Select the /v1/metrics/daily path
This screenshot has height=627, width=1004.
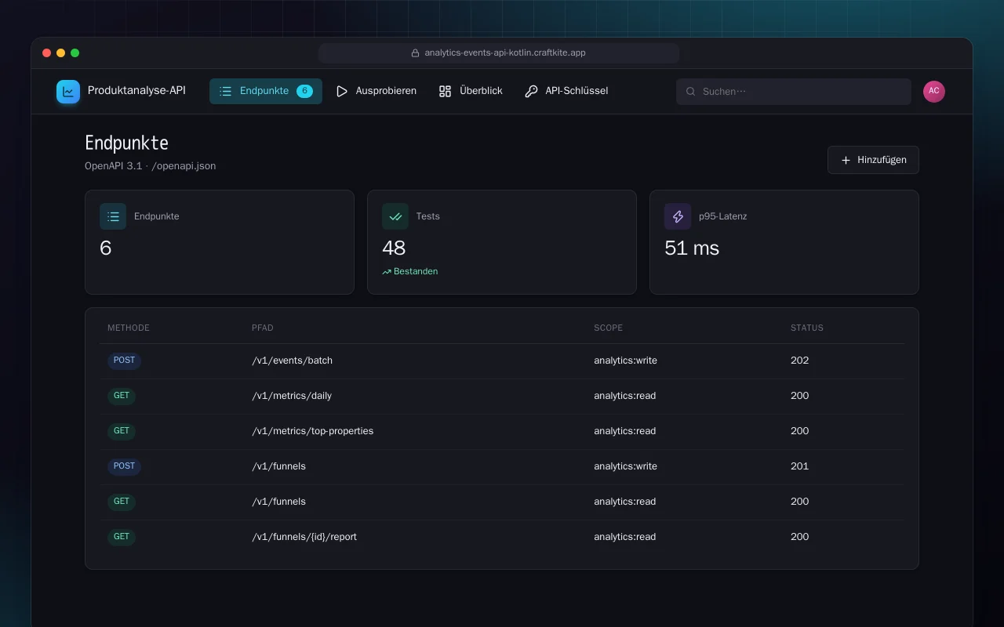(x=292, y=396)
